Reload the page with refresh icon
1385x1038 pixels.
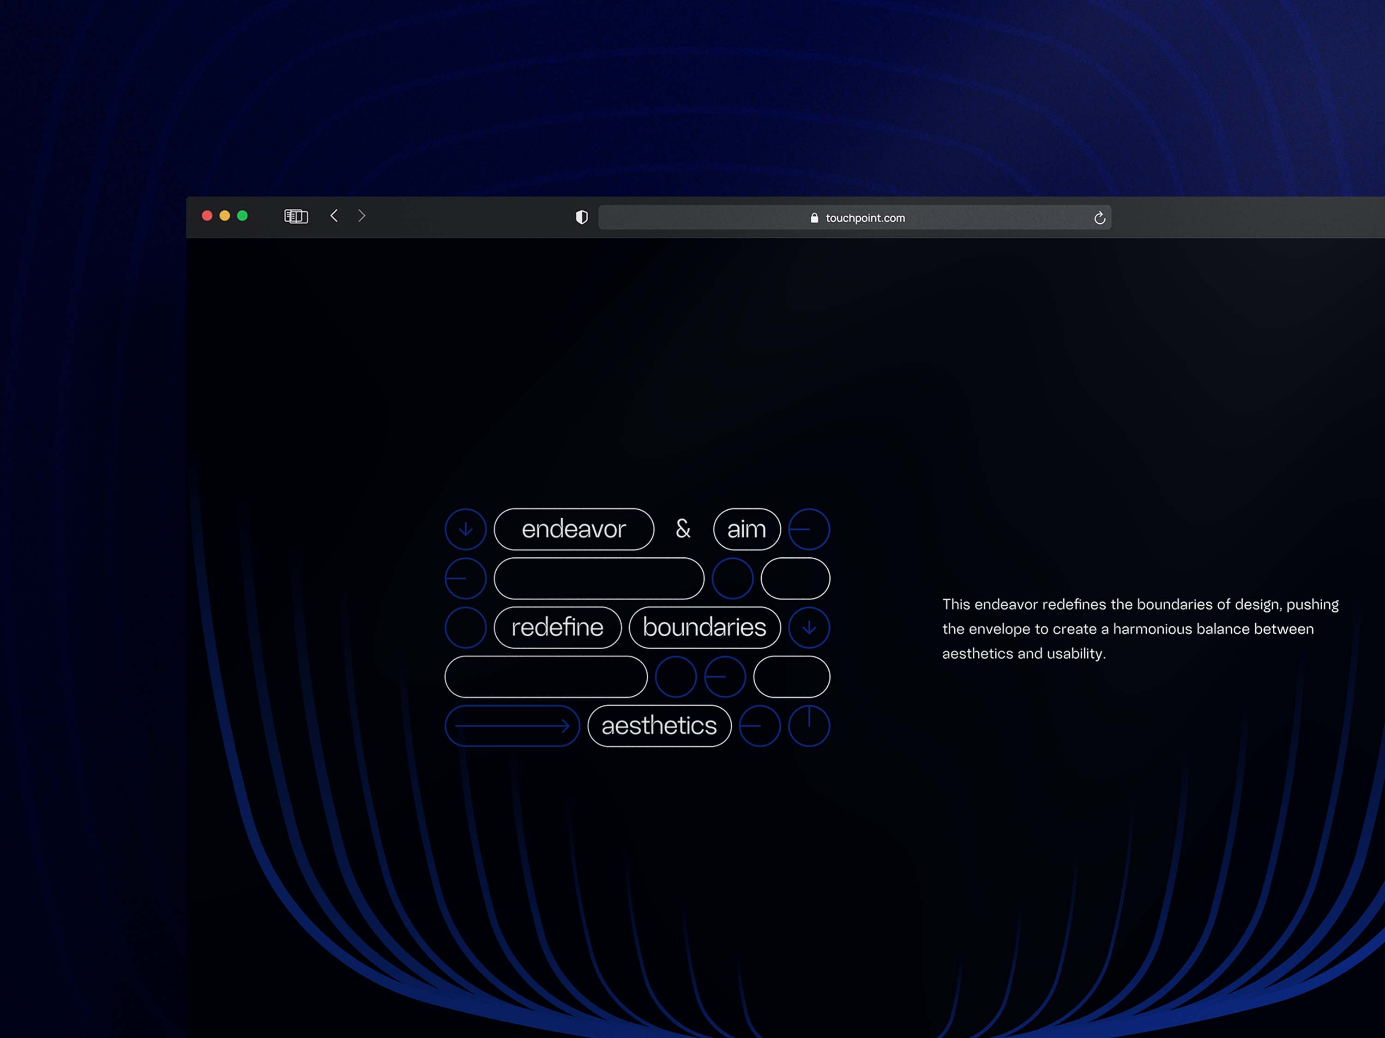click(x=1100, y=218)
